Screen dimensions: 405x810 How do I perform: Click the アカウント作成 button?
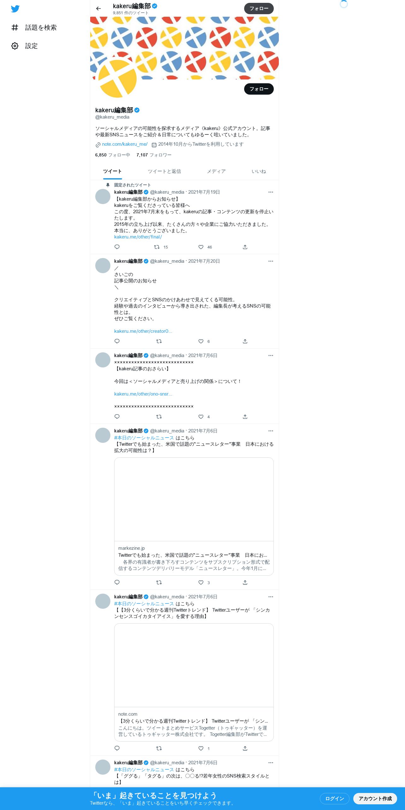coord(375,798)
